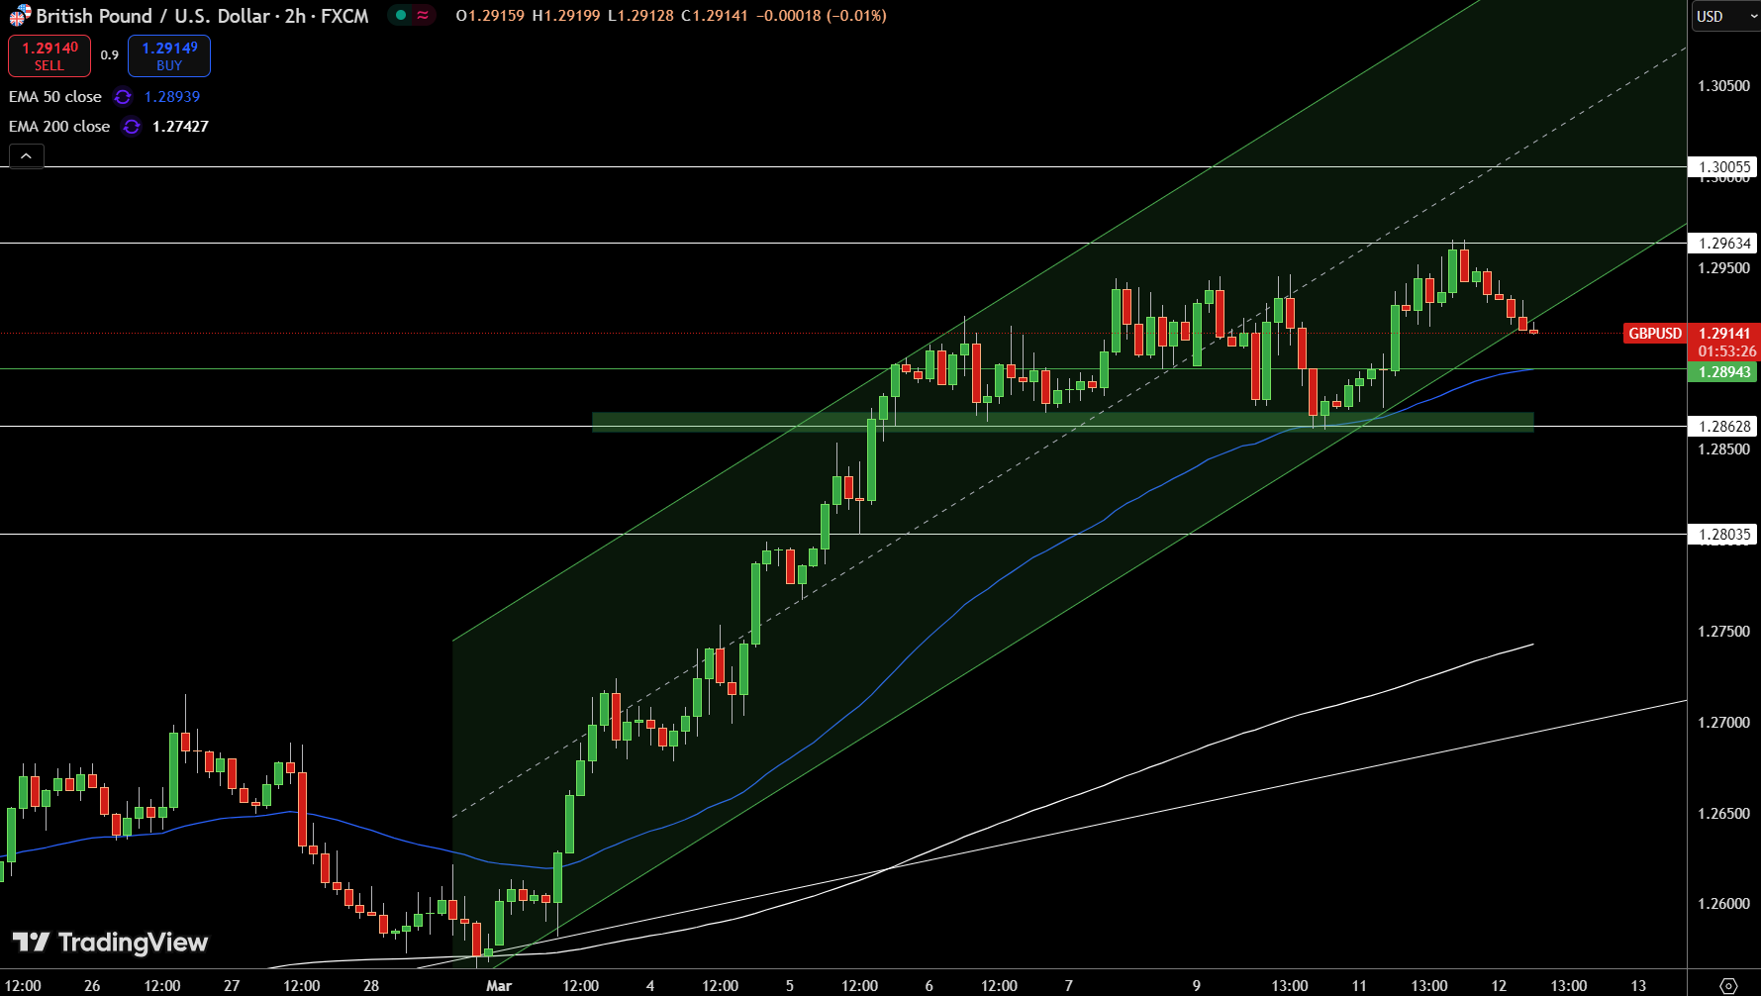The image size is (1761, 996).
Task: Click date 9 on the time axis
Action: pos(1197,985)
